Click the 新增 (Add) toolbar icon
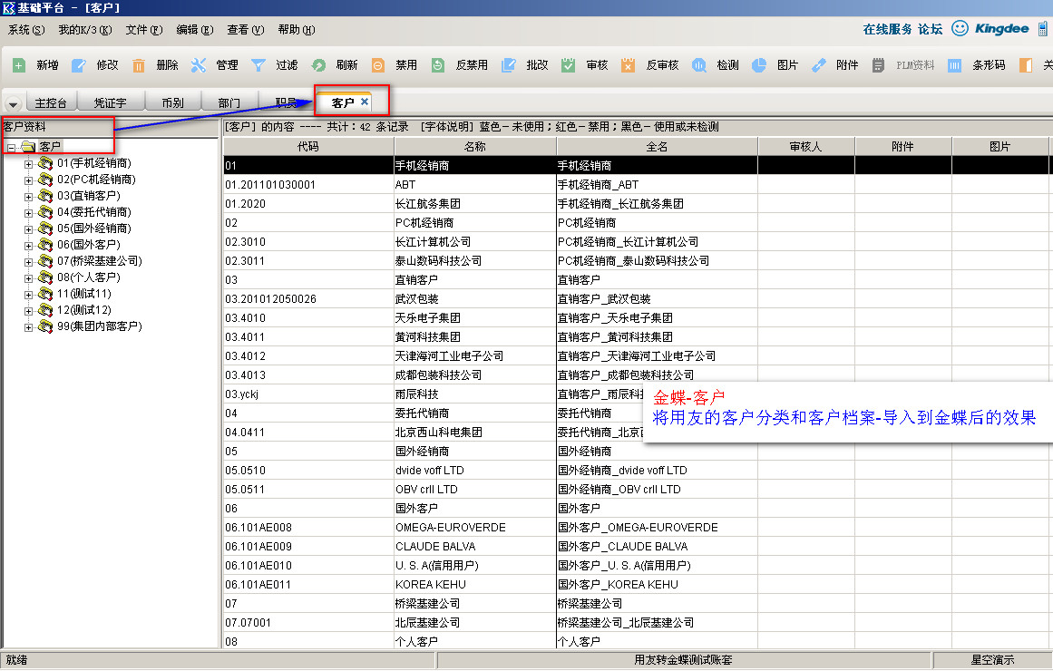Viewport: 1053px width, 671px height. point(19,65)
